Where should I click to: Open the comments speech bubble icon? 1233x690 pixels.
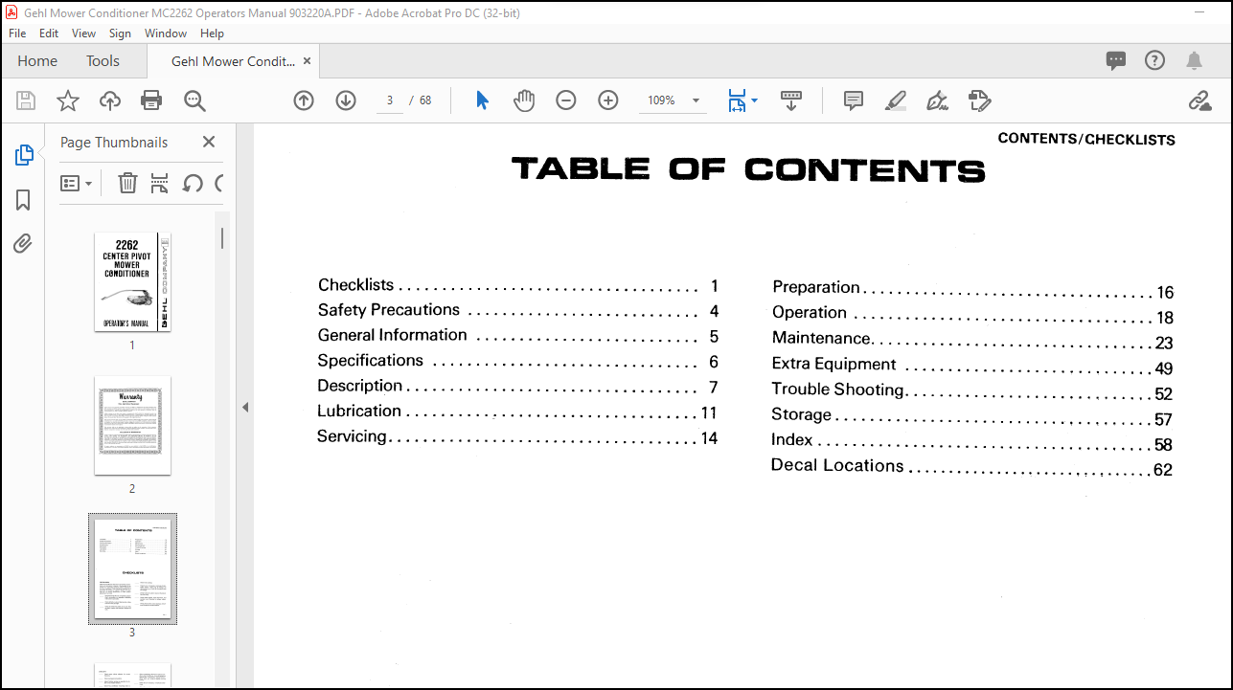[x=1116, y=60]
